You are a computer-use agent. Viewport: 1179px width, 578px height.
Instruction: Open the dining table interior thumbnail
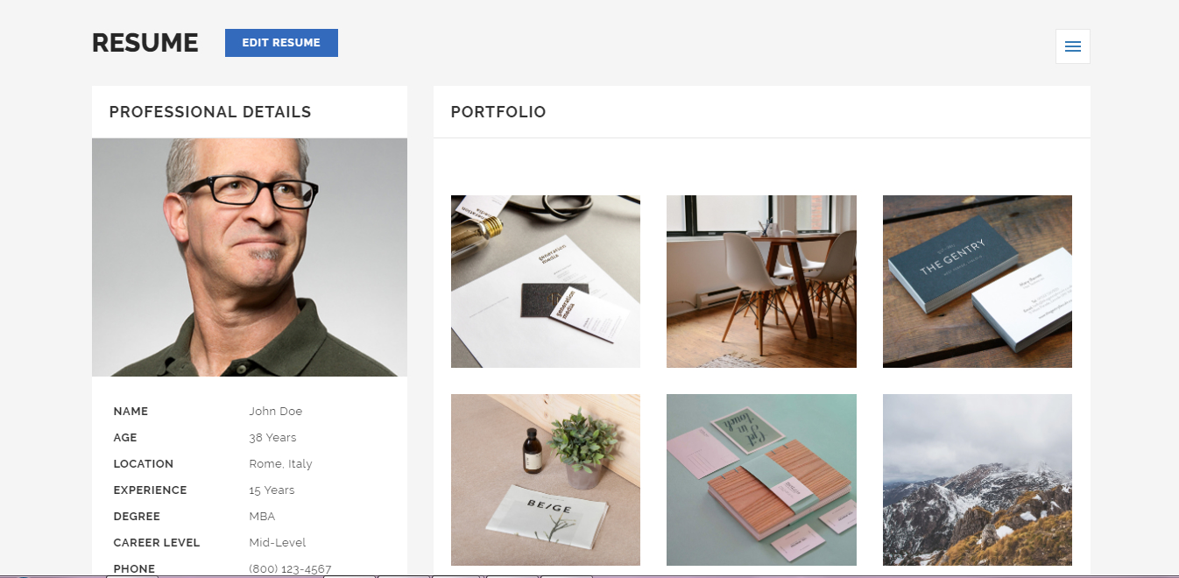click(761, 281)
